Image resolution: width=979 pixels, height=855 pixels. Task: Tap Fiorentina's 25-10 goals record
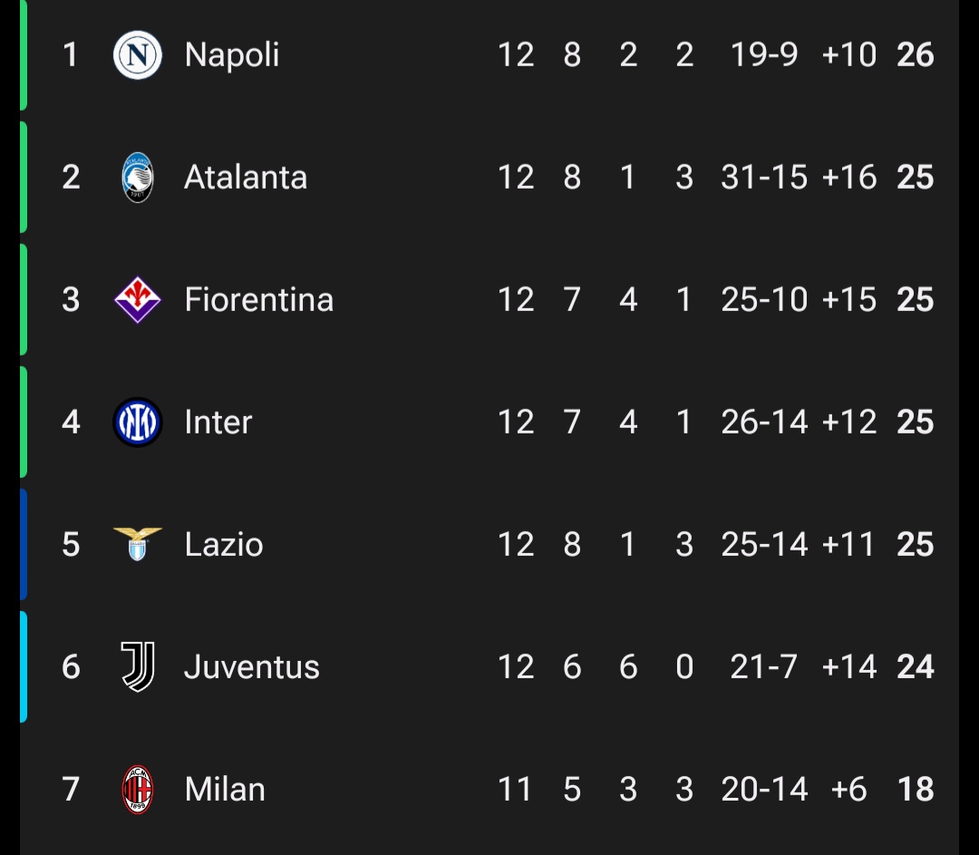[764, 300]
